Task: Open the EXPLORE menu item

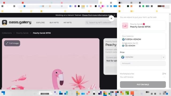Action: [40, 22]
